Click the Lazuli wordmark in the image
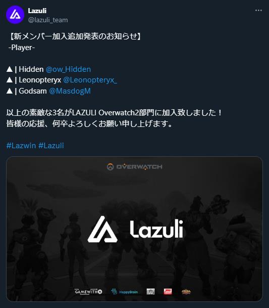Screen dimensions: 269x308 [x=156, y=229]
